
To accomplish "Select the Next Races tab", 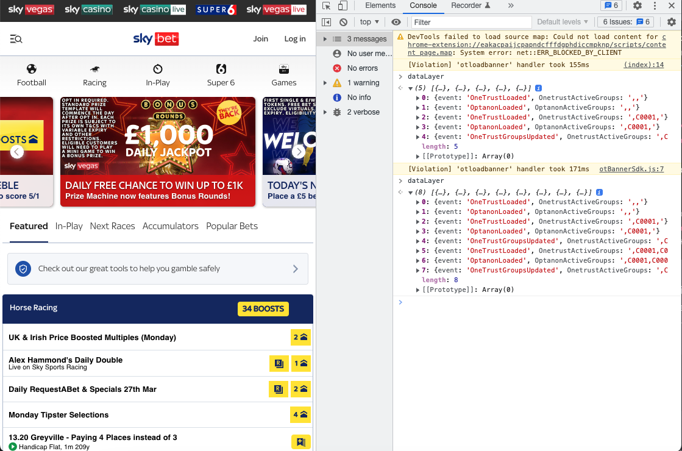I will [x=112, y=226].
